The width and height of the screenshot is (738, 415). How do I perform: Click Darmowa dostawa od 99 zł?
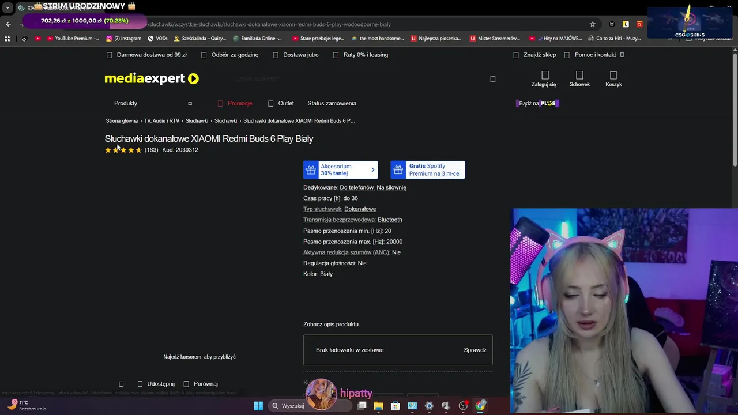[x=146, y=55]
